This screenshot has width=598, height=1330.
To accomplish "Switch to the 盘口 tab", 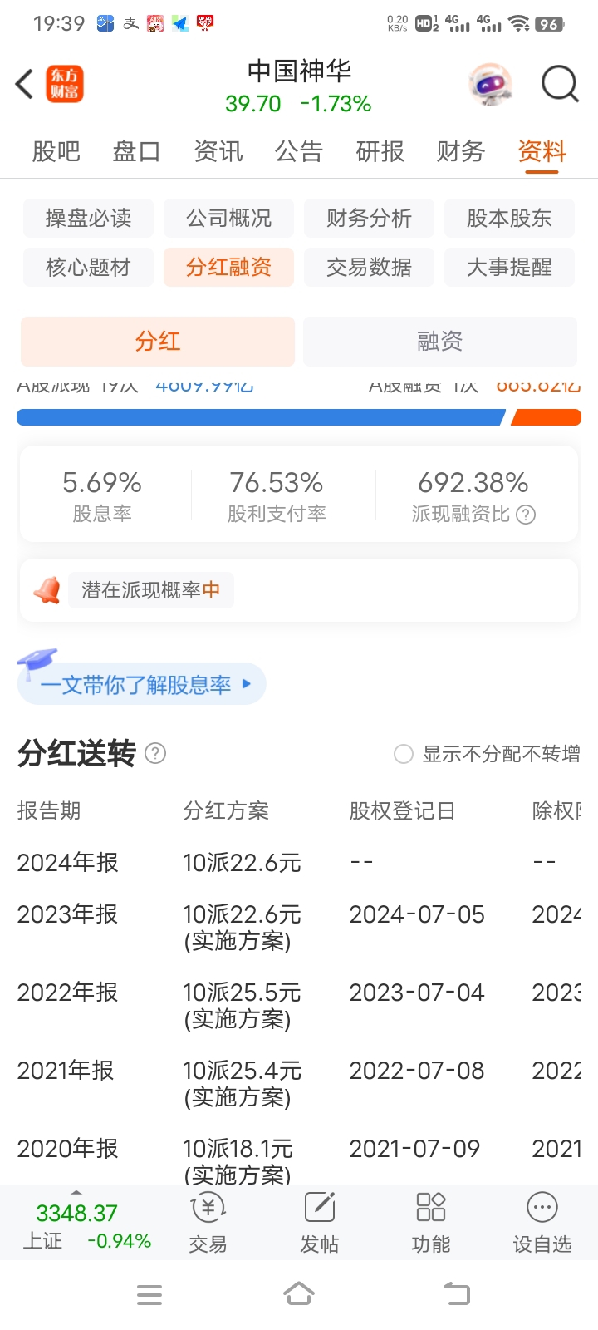I will 136,151.
